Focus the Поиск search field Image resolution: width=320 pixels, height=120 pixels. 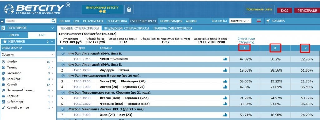click(28, 21)
